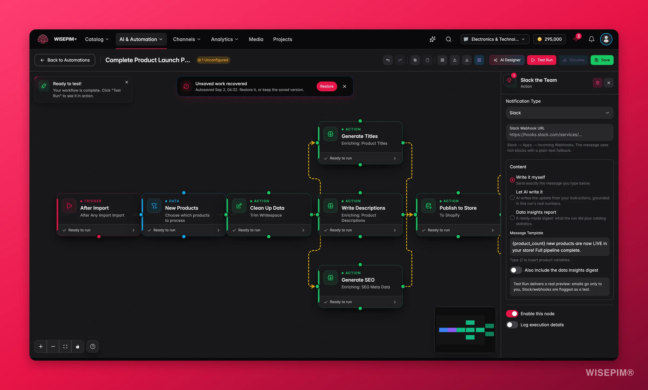This screenshot has width=648, height=390.
Task: Select the Let AI write it radio option
Action: [512, 198]
